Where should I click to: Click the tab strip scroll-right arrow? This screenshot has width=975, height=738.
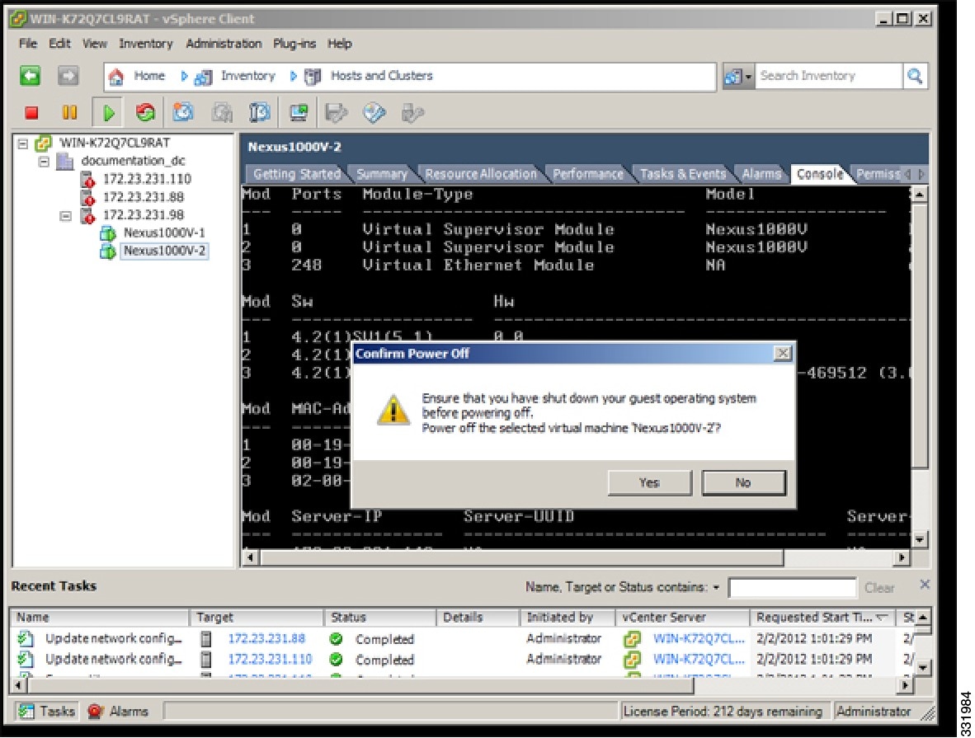921,174
